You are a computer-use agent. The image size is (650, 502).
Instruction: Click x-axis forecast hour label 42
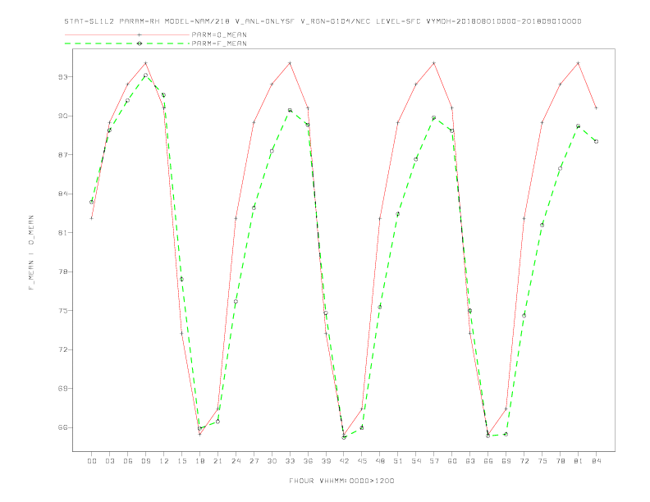(344, 461)
